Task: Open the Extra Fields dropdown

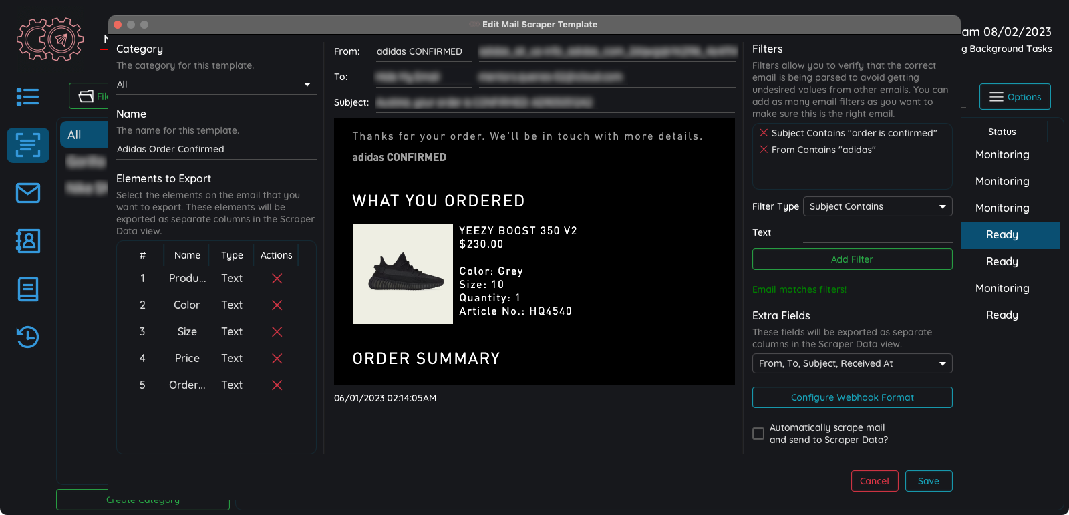Action: (x=853, y=363)
